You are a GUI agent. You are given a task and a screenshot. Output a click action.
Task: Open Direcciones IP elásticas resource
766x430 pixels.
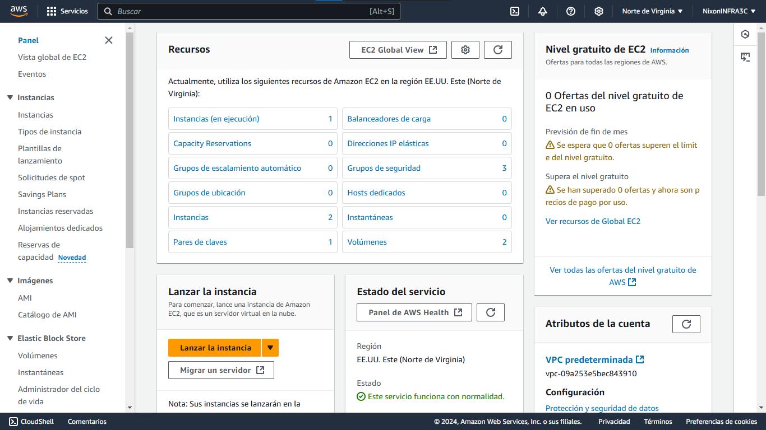(388, 143)
